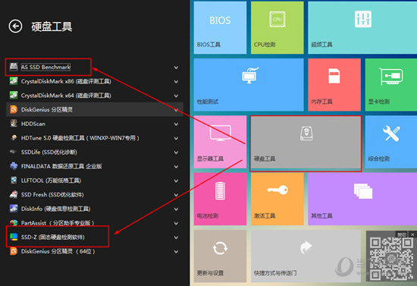Click the 赞助 button above QR code
This screenshot has width=417, height=286.
click(402, 234)
